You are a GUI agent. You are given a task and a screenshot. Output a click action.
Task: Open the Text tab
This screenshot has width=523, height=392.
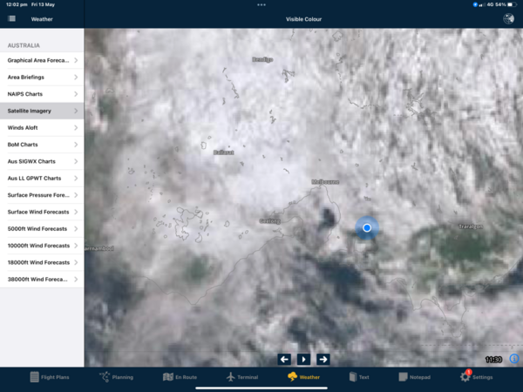(358, 377)
